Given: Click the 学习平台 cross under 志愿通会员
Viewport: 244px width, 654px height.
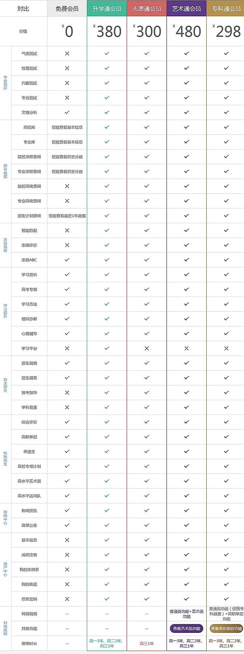Looking at the screenshot, I should (147, 348).
